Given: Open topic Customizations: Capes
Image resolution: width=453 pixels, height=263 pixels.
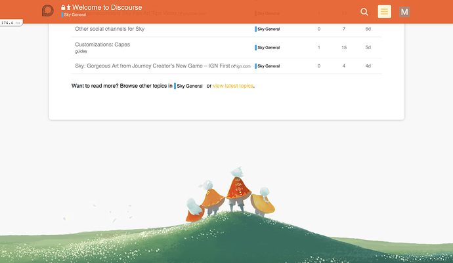Looking at the screenshot, I should (102, 45).
